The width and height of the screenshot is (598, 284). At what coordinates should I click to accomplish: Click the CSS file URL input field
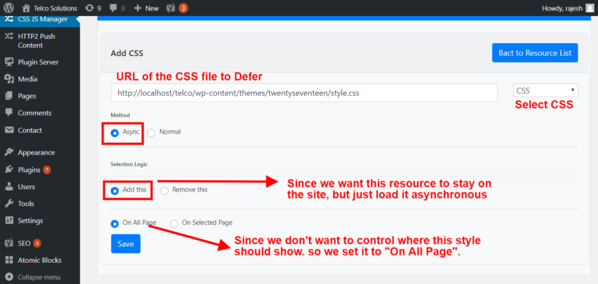coord(304,93)
